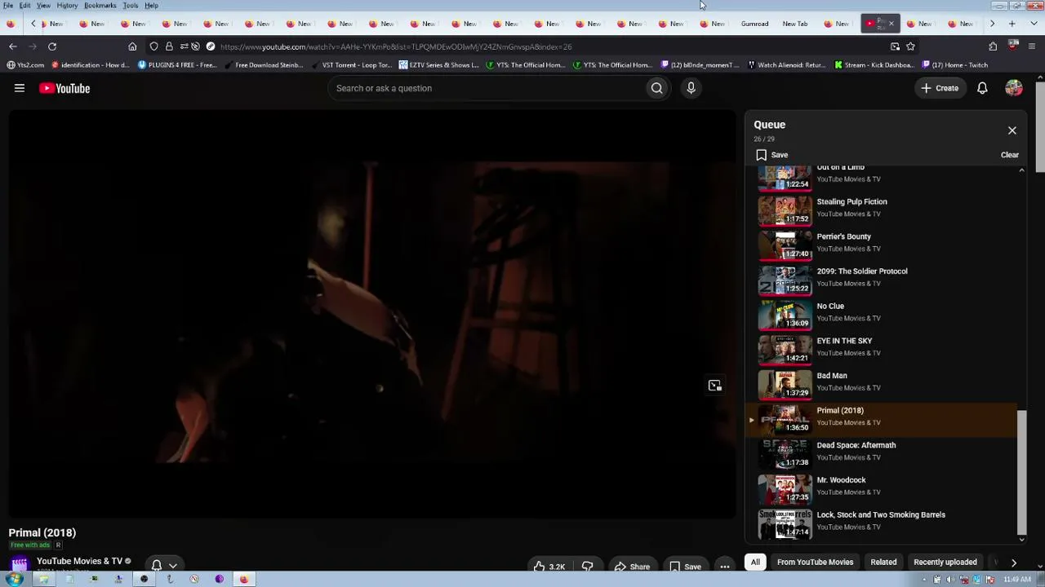Open the Firefox File menu

coord(8,6)
